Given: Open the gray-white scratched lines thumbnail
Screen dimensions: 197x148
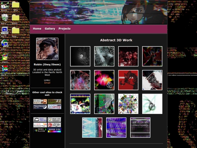Looking at the screenshot, I should 104,56.
